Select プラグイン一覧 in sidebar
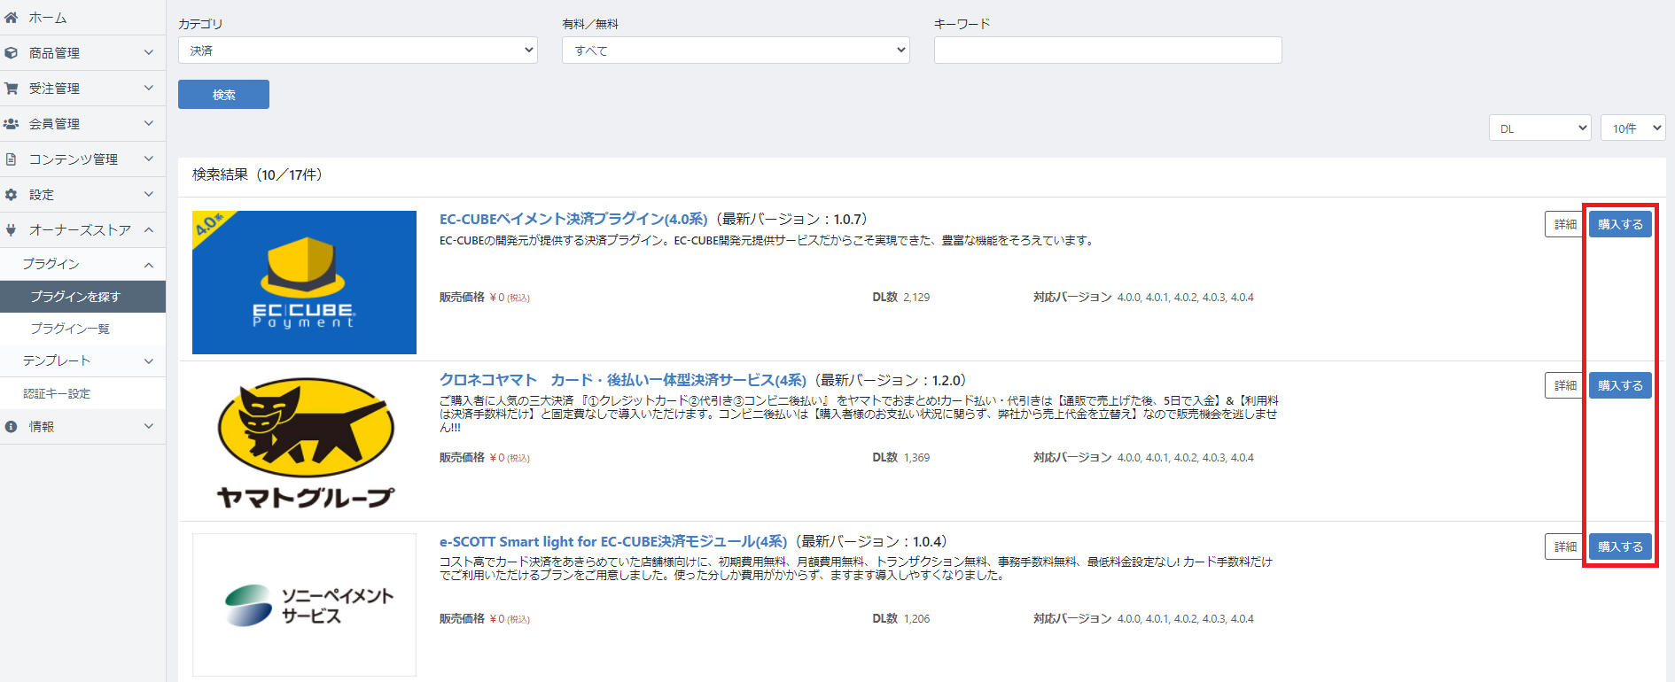 pyautogui.click(x=82, y=329)
